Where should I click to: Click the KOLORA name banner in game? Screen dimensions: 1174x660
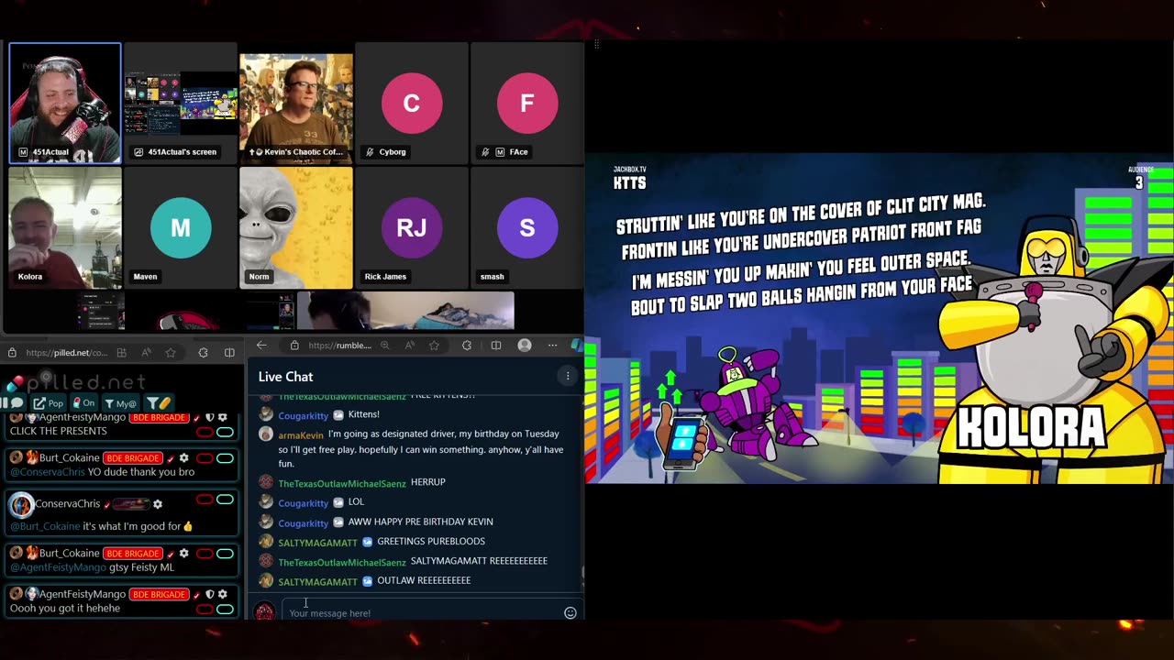coord(1031,428)
